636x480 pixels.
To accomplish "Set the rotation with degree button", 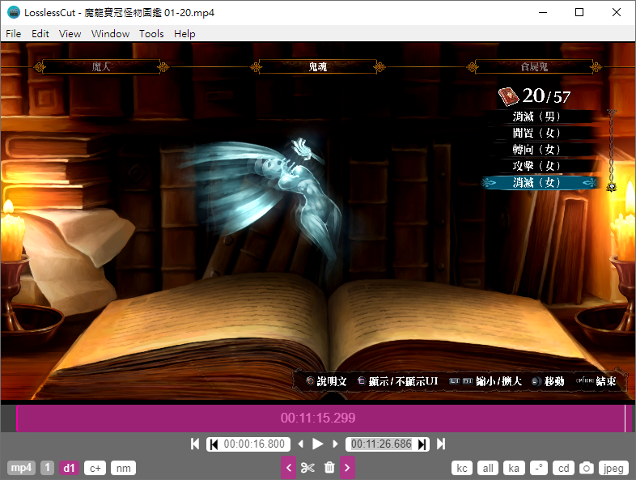I will click(x=539, y=468).
